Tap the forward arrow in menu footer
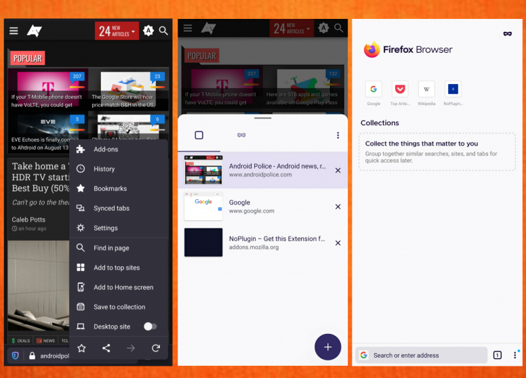 coord(131,348)
